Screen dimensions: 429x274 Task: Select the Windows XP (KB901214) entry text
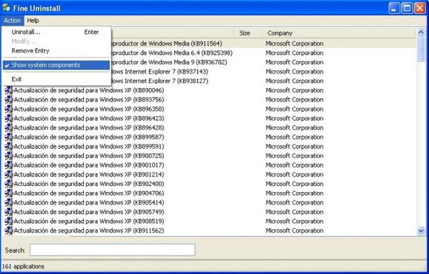point(89,174)
